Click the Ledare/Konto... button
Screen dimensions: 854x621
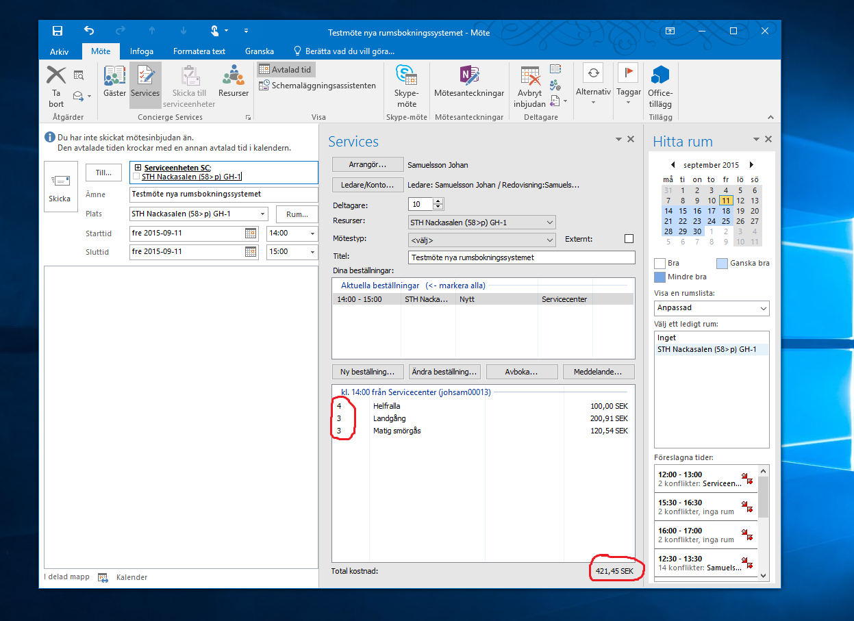point(368,185)
